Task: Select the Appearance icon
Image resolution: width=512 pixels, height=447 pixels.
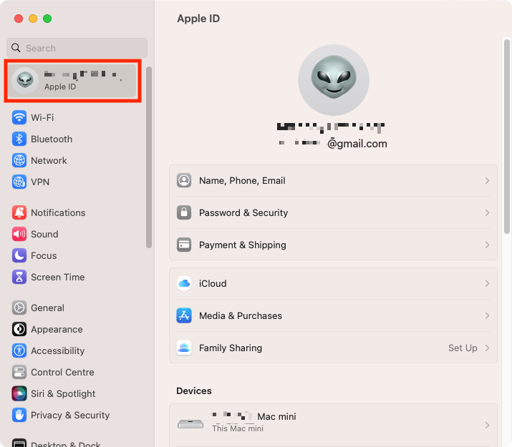Action: pyautogui.click(x=19, y=329)
